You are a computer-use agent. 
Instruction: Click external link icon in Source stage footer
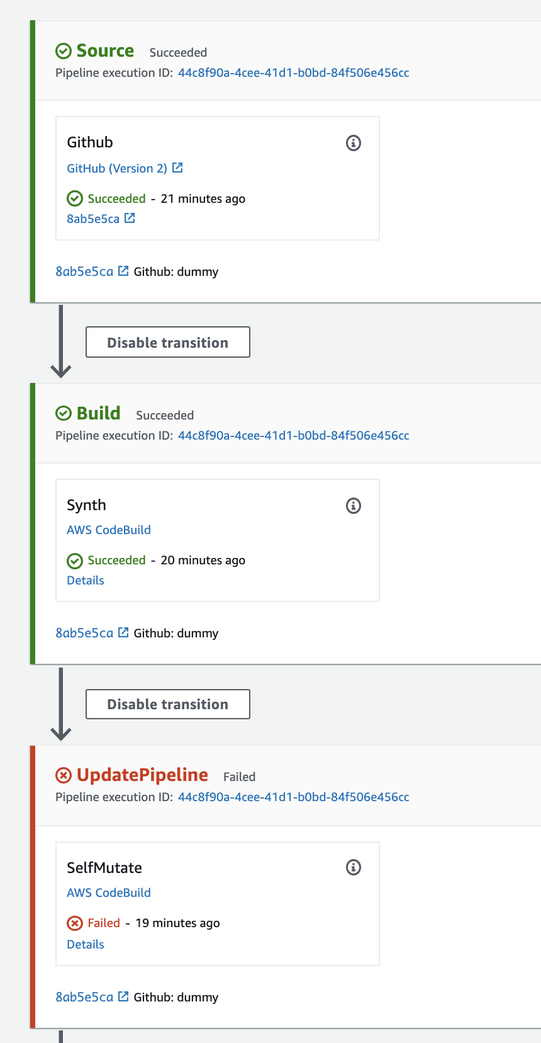(123, 271)
